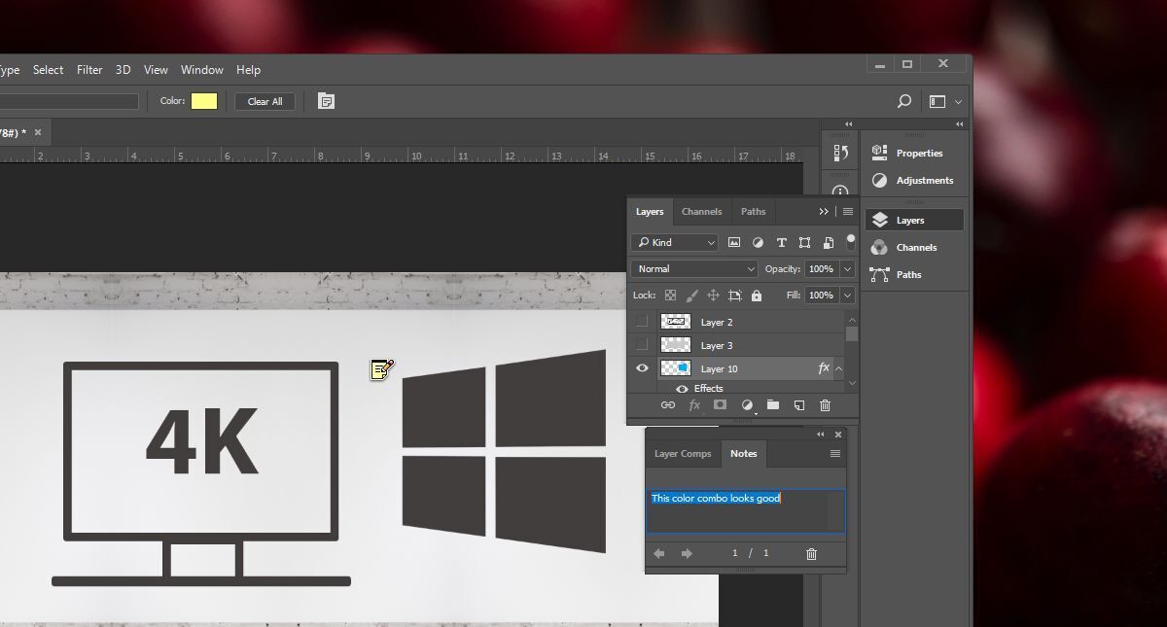Collapse Layer 10 effects with the chevron
The width and height of the screenshot is (1167, 627).
click(840, 368)
